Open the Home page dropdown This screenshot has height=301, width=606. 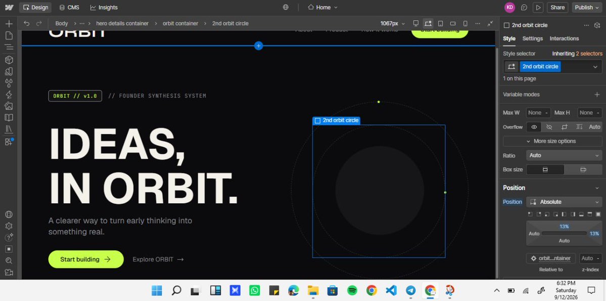point(322,8)
